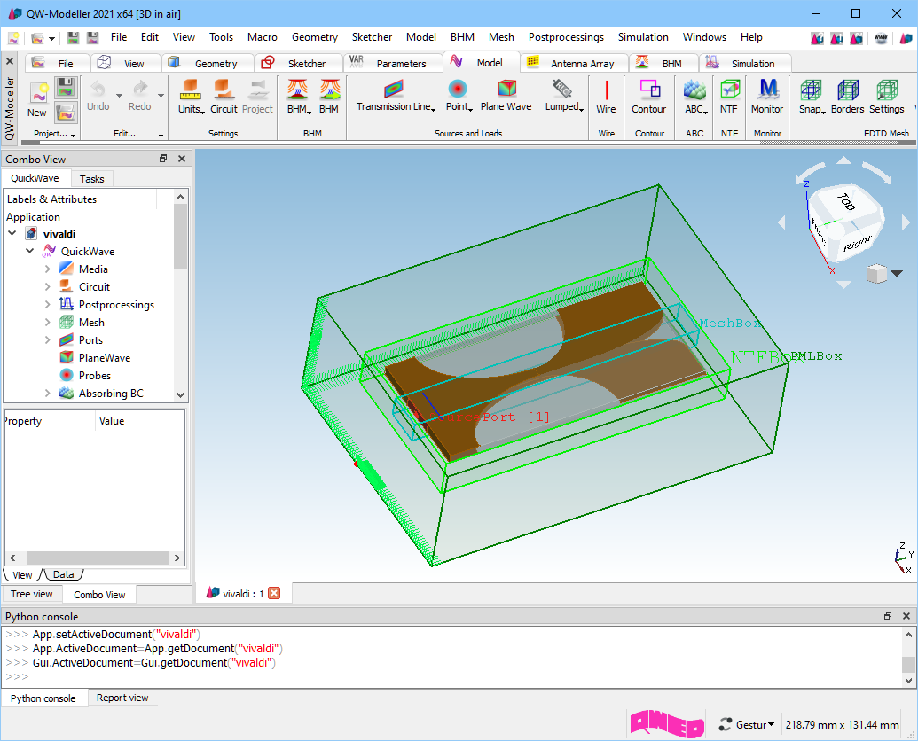Click the Project settings icon in ribbon

[257, 97]
